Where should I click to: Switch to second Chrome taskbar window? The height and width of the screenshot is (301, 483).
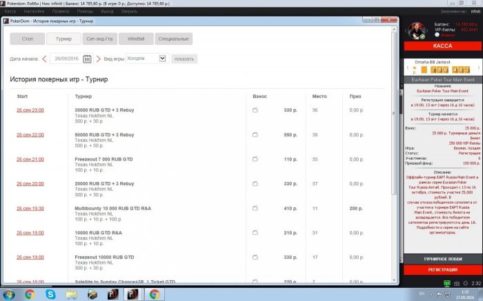click(155, 295)
